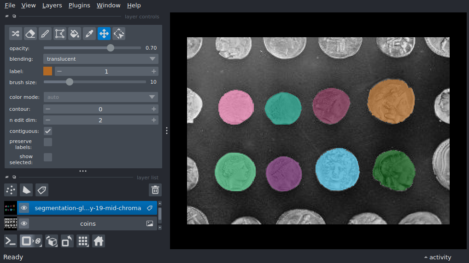The image size is (469, 263).
Task: Click the segmentation layer thumbnail
Action: [11, 208]
